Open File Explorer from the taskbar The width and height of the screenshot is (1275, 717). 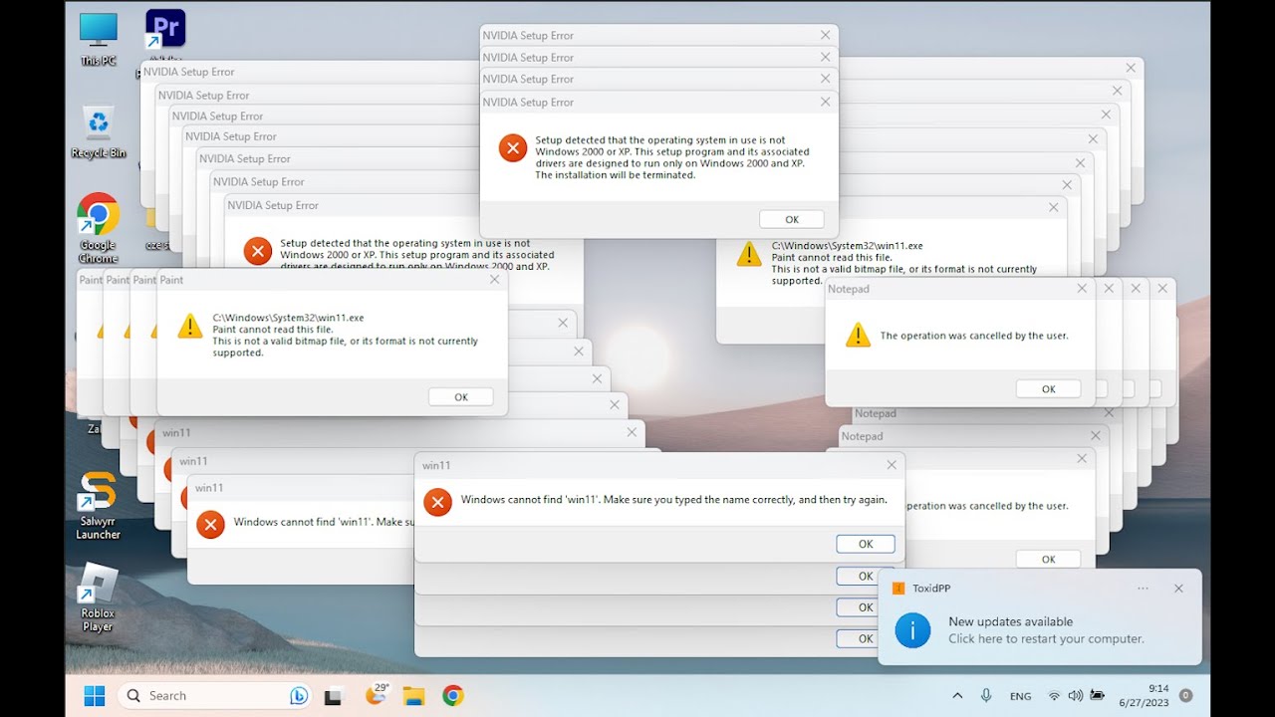(413, 696)
